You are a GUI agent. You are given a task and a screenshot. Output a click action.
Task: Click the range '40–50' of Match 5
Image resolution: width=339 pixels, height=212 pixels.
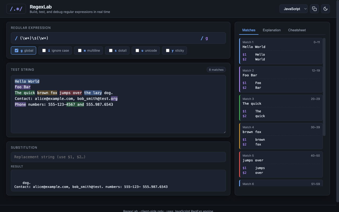pos(315,156)
